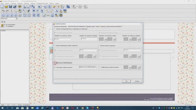Click the New page icon in toolbar
Screen dimensions: 196x110
[x=2, y=7]
